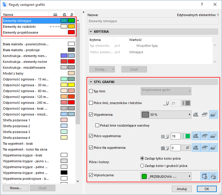The width and height of the screenshot is (222, 195).
Task: Click the rules list vertical scrollbar
Action: point(78,73)
